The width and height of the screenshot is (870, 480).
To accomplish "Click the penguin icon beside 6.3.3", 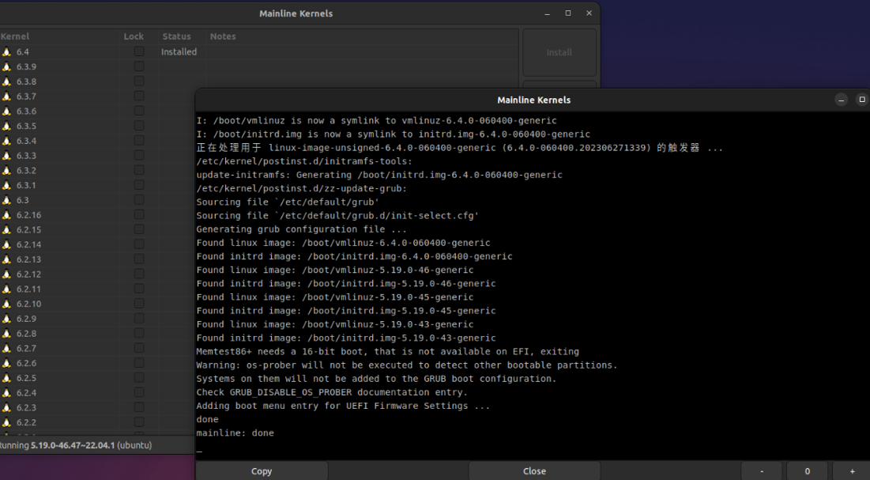I will pos(6,156).
